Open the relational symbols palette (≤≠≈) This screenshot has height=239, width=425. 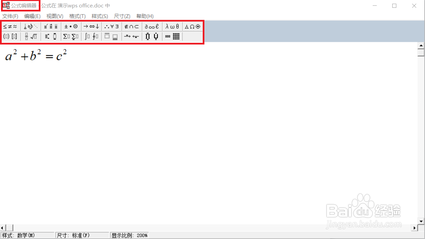(x=10, y=27)
